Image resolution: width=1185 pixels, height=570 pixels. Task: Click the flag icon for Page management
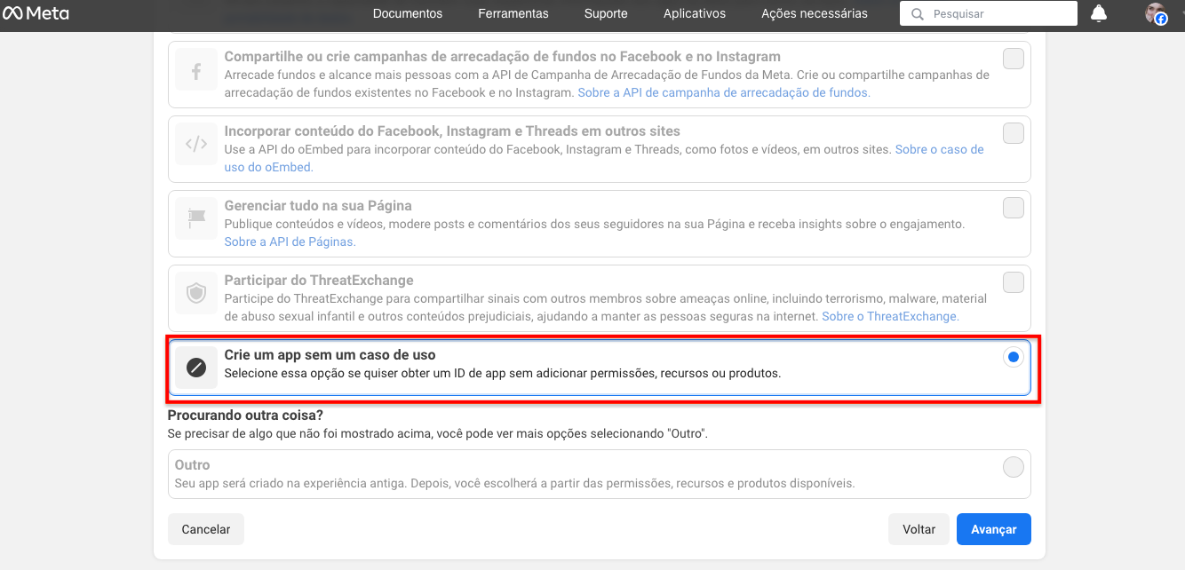(x=196, y=218)
